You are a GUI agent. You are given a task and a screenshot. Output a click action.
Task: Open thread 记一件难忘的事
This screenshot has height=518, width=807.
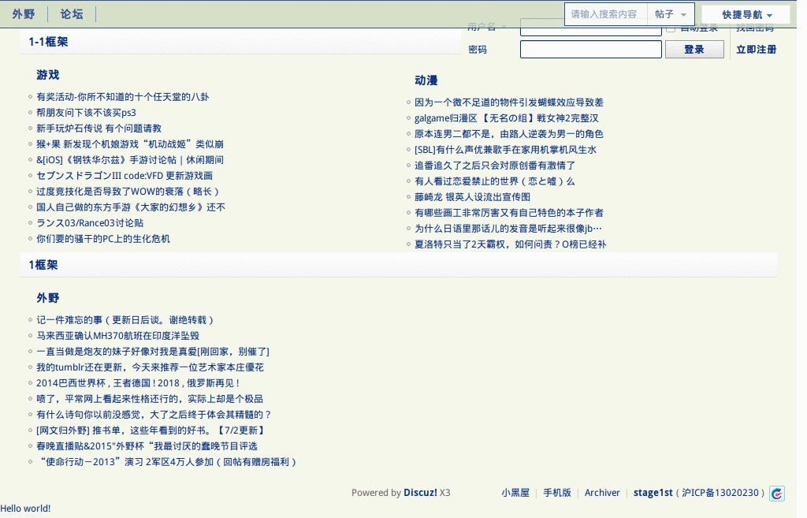point(125,320)
